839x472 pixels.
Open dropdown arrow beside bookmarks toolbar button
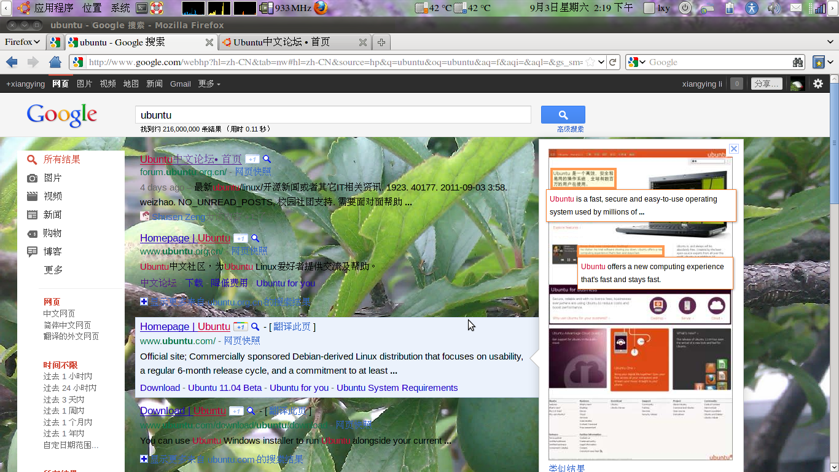830,62
